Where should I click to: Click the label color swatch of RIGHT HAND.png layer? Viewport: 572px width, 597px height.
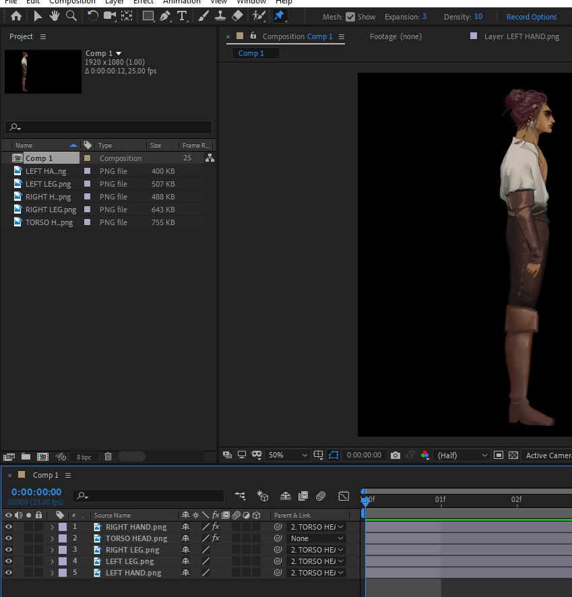click(x=63, y=527)
